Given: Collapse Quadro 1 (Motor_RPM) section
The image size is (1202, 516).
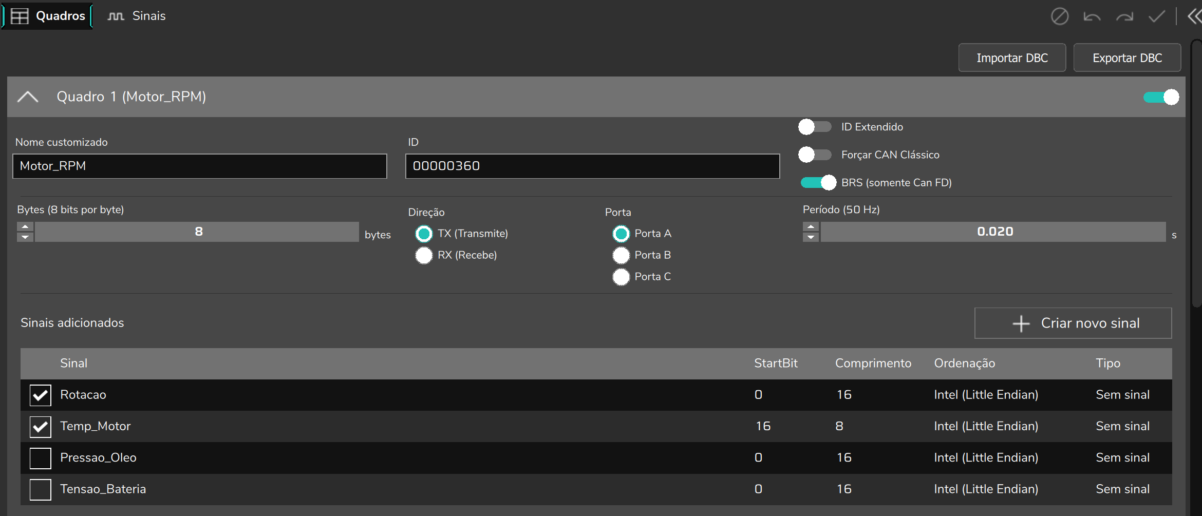Looking at the screenshot, I should [28, 97].
